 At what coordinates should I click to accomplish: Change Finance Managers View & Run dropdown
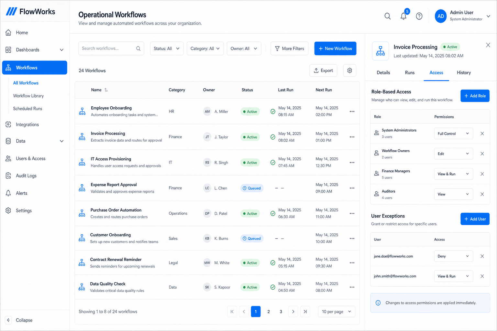453,174
